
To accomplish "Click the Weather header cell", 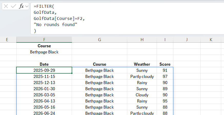I will point(142,64).
